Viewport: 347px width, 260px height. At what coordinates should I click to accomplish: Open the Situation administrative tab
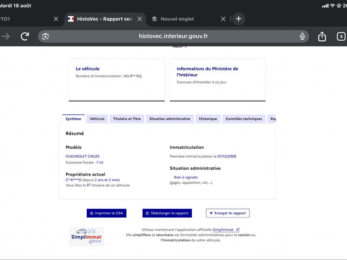tap(170, 119)
